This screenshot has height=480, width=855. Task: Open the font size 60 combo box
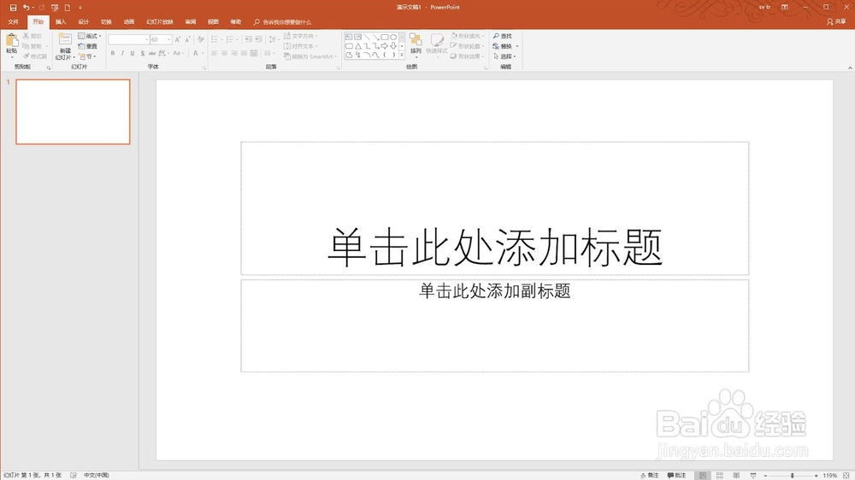(x=161, y=39)
